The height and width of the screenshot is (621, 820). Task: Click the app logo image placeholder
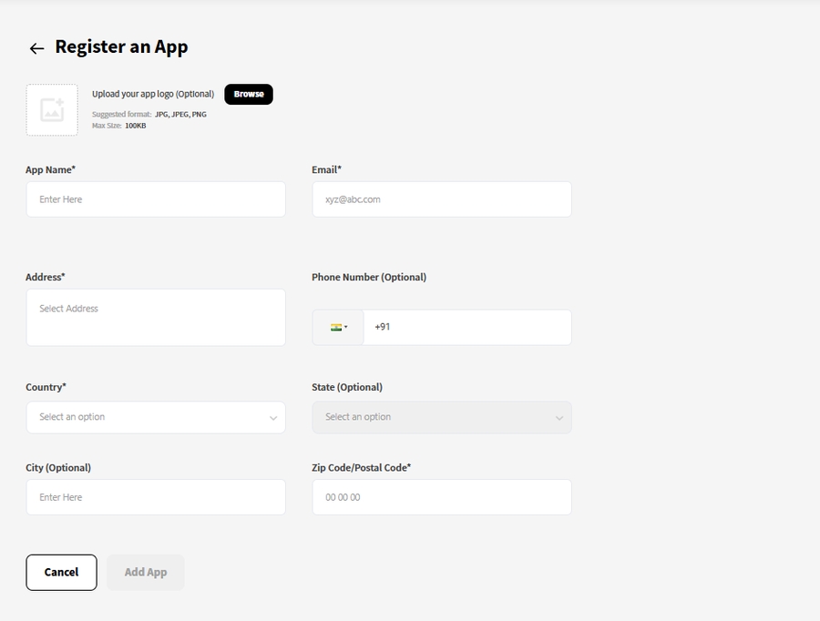pyautogui.click(x=52, y=110)
